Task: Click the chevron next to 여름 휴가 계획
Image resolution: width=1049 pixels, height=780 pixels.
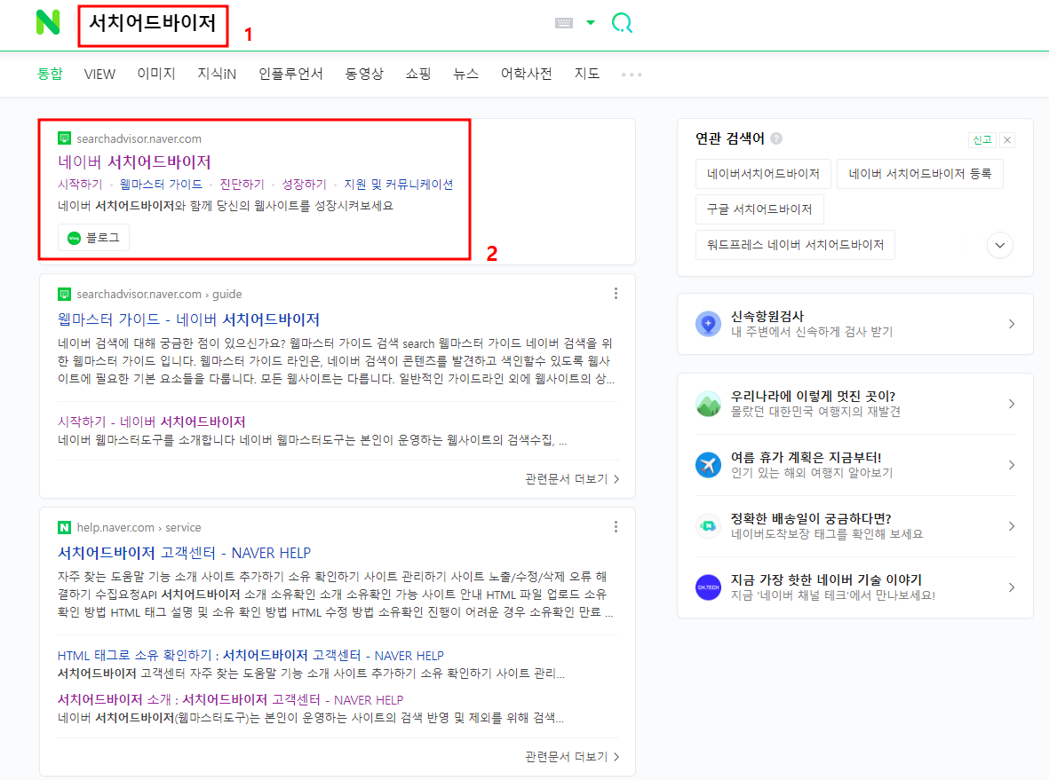Action: [x=1012, y=464]
